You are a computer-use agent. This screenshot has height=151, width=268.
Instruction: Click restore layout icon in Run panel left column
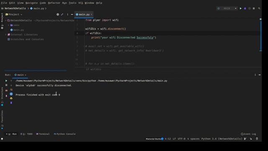click(6, 91)
